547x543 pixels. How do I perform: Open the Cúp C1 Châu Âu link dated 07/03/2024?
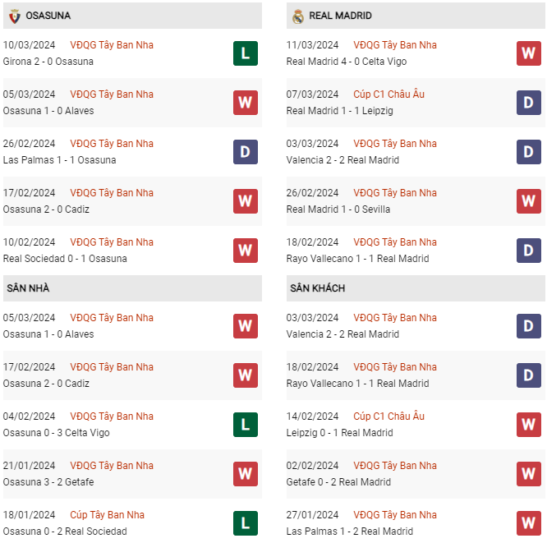click(x=389, y=94)
